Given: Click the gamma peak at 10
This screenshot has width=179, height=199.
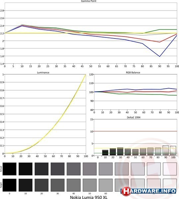Looking at the screenshot, I should click(x=22, y=25).
